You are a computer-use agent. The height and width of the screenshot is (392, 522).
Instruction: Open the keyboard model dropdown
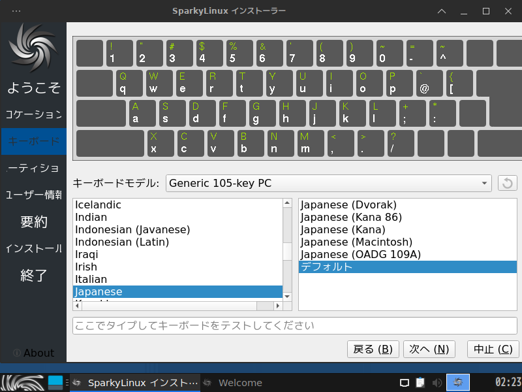[x=329, y=183]
